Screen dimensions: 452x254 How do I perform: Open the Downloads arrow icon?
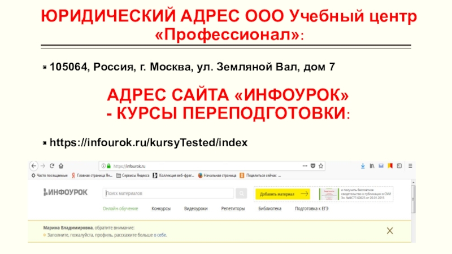(363, 166)
